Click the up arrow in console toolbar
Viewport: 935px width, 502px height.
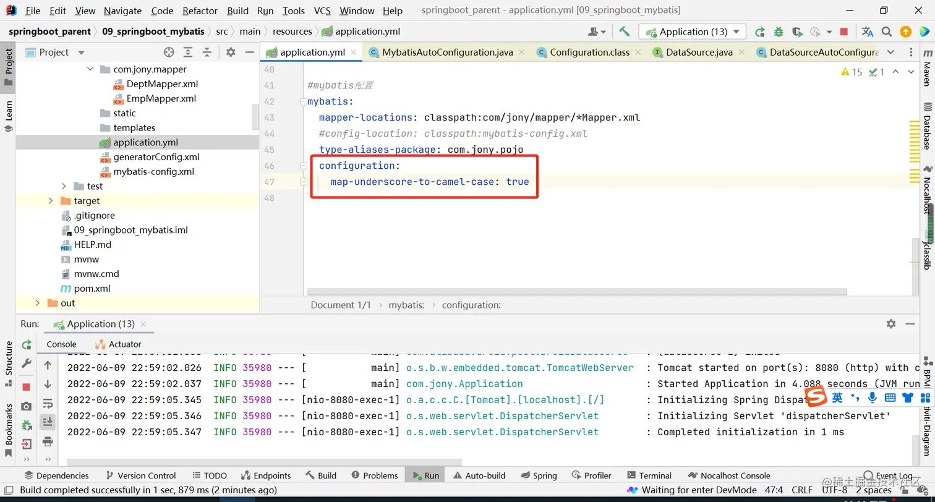click(x=48, y=365)
